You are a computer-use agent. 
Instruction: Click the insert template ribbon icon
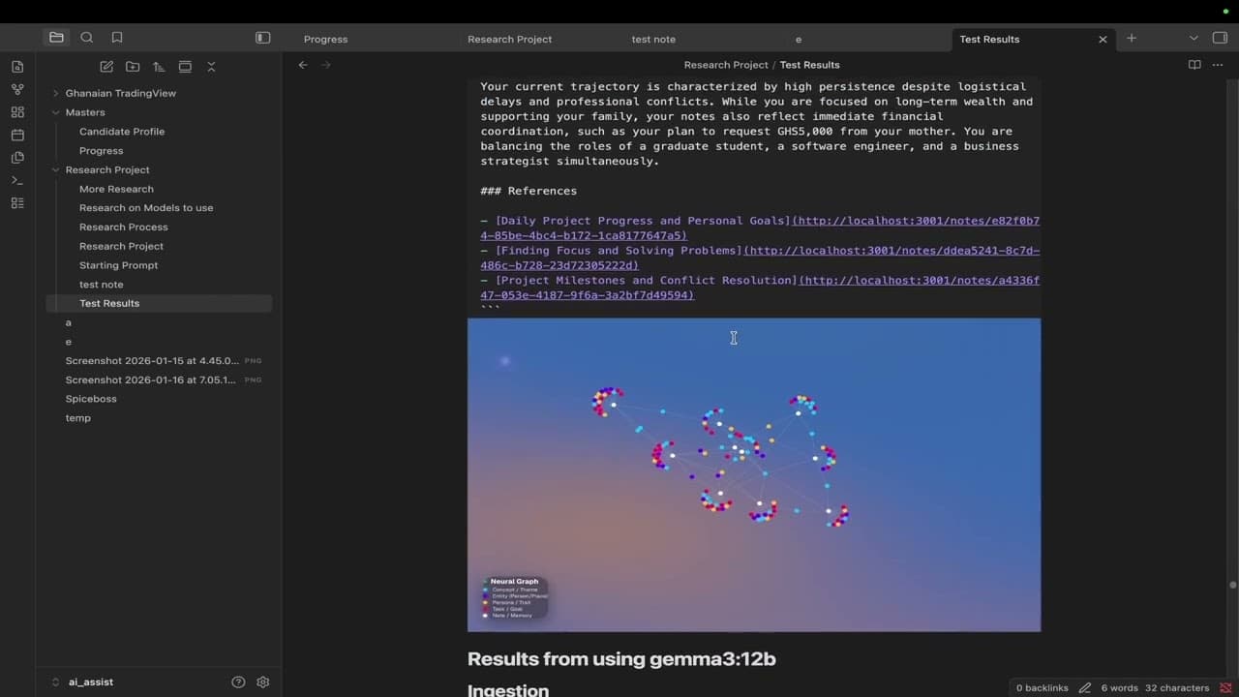[x=17, y=158]
